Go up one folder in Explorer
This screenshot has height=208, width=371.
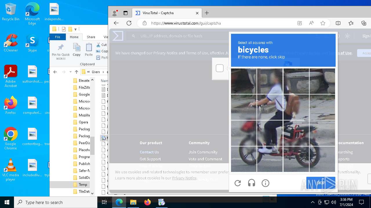[77, 72]
